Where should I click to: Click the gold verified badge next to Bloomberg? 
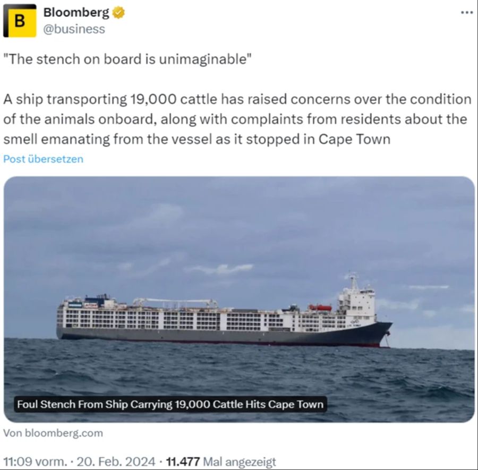[x=118, y=13]
